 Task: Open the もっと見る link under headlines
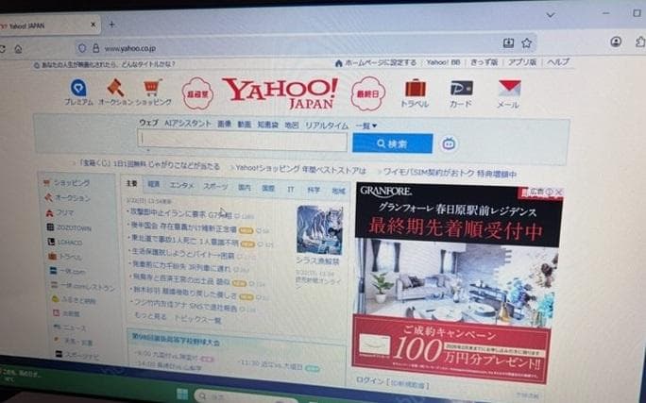point(150,316)
